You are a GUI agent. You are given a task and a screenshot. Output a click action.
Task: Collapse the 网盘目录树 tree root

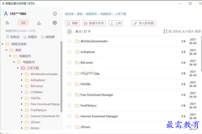tap(2, 44)
